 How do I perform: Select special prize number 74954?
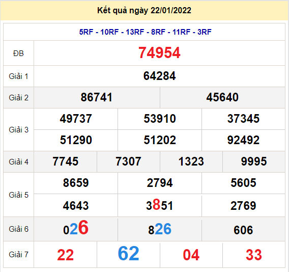point(159,53)
